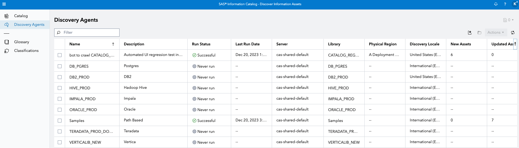Click the Classifications sidebar icon
The height and width of the screenshot is (148, 519).
tap(7, 51)
